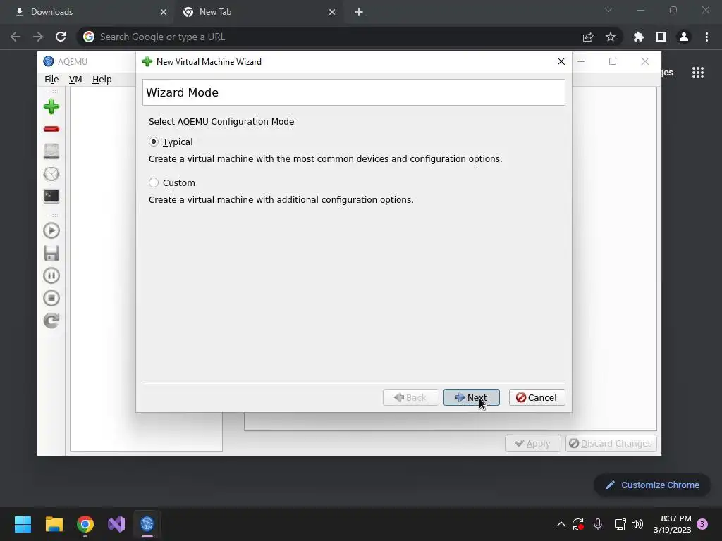This screenshot has height=541, width=722.
Task: Click the network display tray icon
Action: 620,524
